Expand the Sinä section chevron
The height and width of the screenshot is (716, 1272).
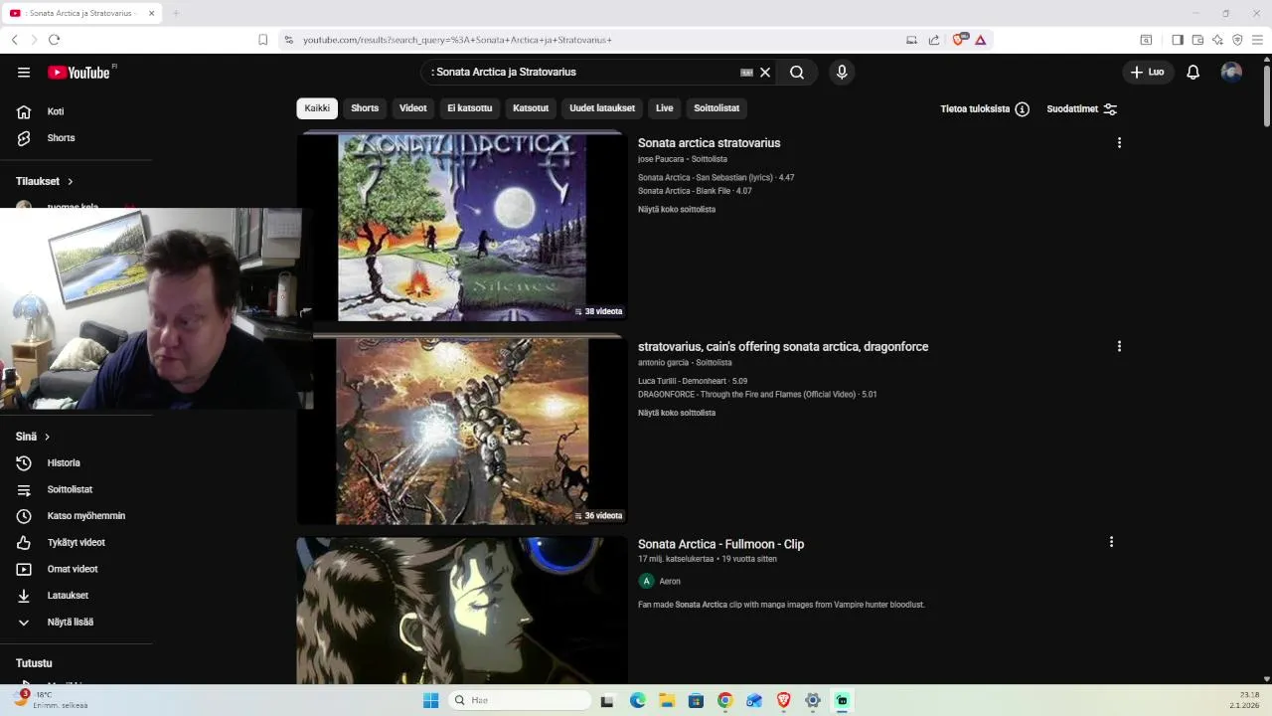[47, 437]
